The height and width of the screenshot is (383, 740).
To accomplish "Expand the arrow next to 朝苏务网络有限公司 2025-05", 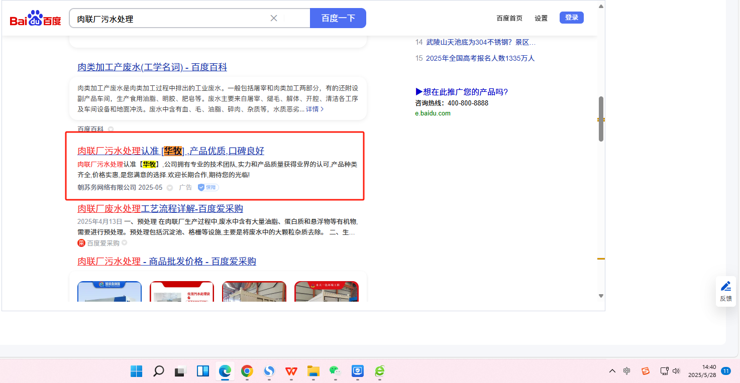I will pos(170,188).
